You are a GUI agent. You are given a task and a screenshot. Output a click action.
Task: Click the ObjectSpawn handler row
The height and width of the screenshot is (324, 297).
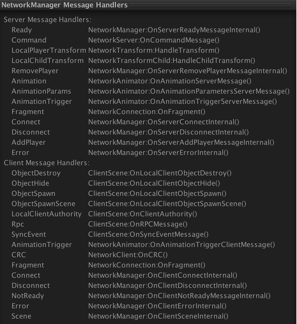(x=32, y=193)
